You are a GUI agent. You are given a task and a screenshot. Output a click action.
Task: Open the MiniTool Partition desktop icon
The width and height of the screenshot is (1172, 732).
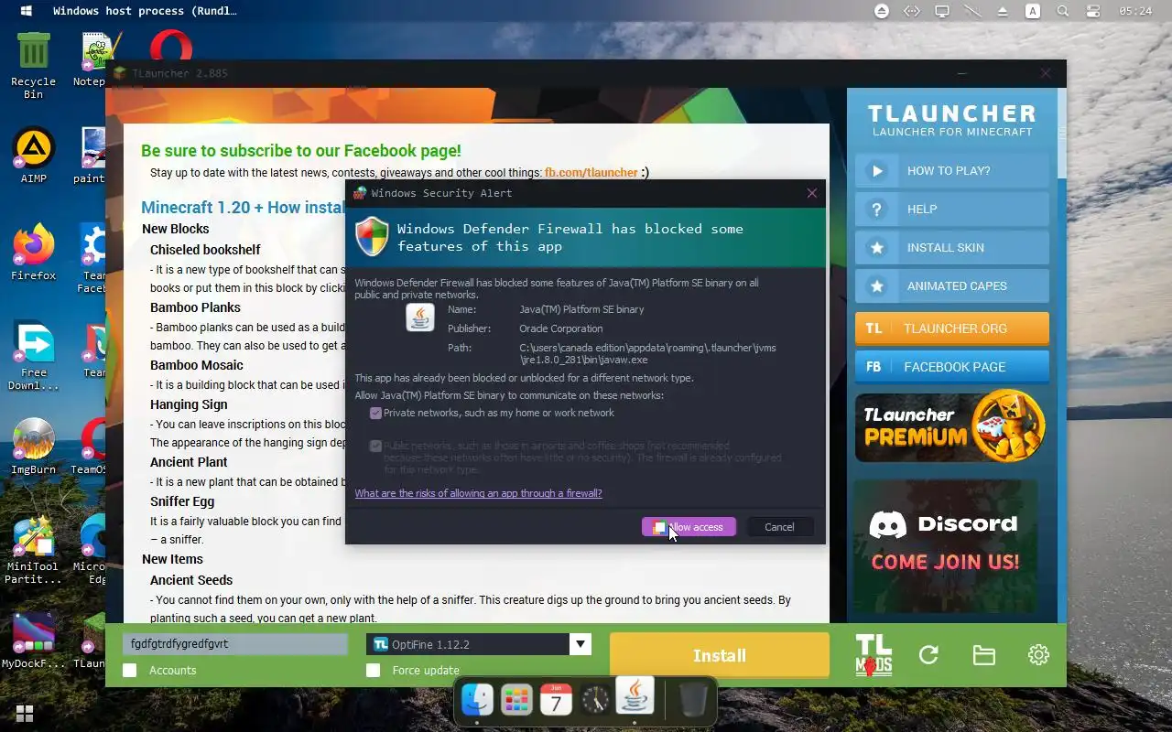34,551
